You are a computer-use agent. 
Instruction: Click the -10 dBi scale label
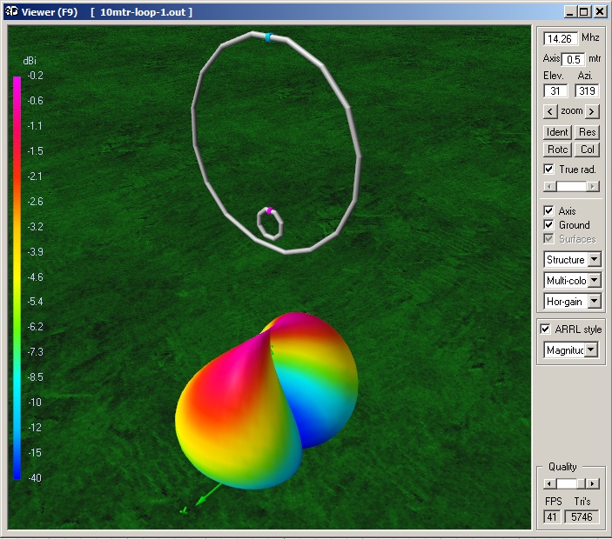pyautogui.click(x=35, y=403)
